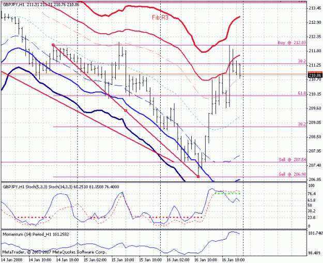Click the '14 Jan 10:00' time axis label

click(40, 260)
